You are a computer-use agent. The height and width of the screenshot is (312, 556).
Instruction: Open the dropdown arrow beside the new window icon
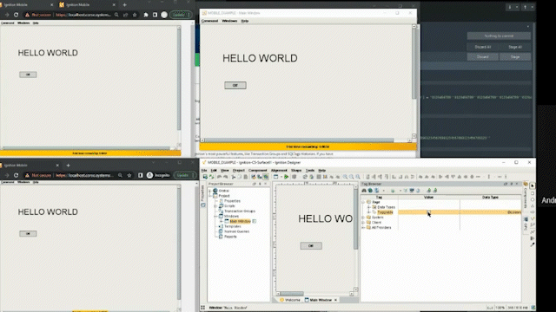281,177
